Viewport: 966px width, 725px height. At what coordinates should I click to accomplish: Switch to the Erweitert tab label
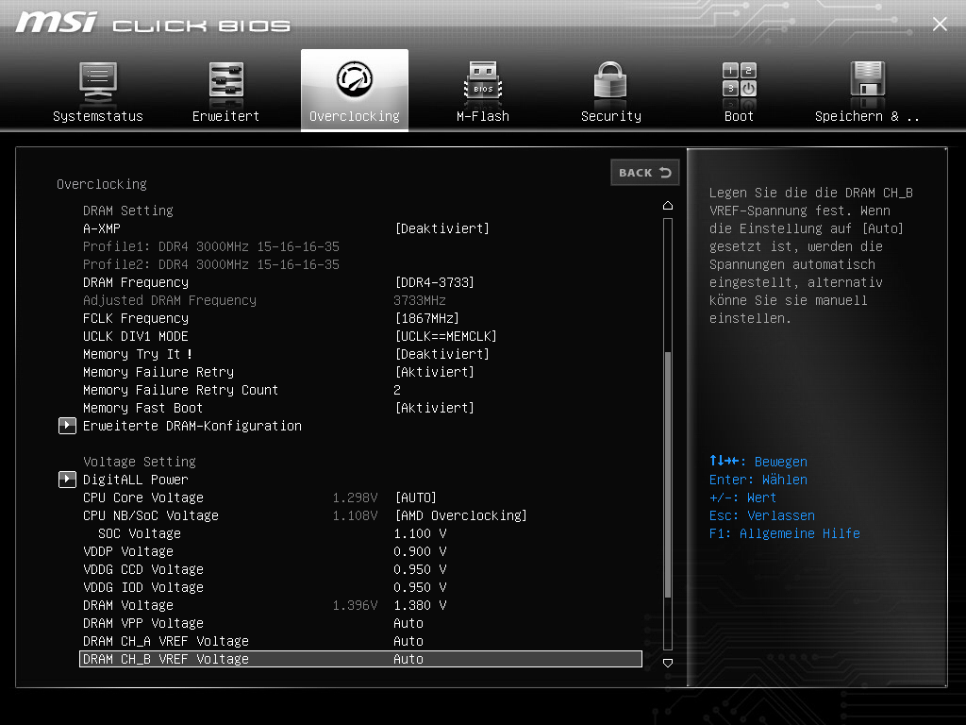226,116
